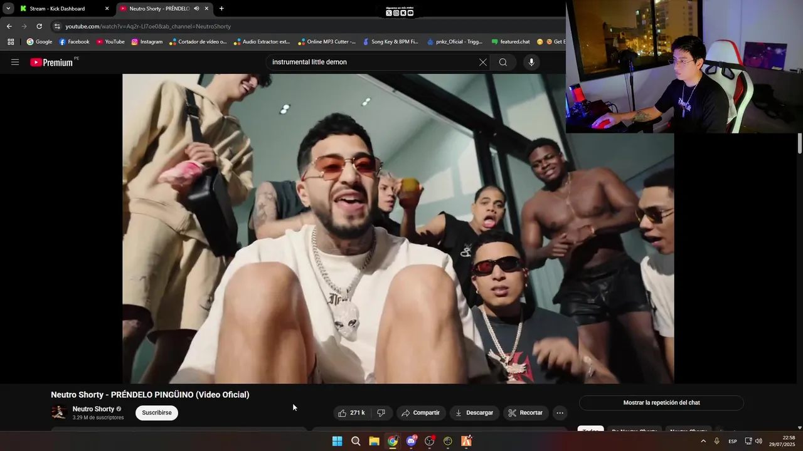The image size is (803, 451).
Task: Open Neutro Shorty channel name link
Action: 93,409
